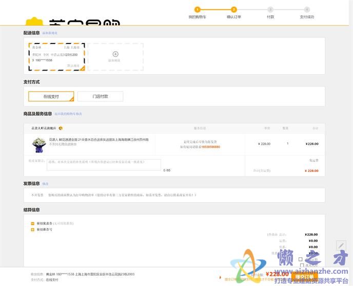
Task: Expand the 使用券卡号 voucher number section
Action: pos(33,230)
